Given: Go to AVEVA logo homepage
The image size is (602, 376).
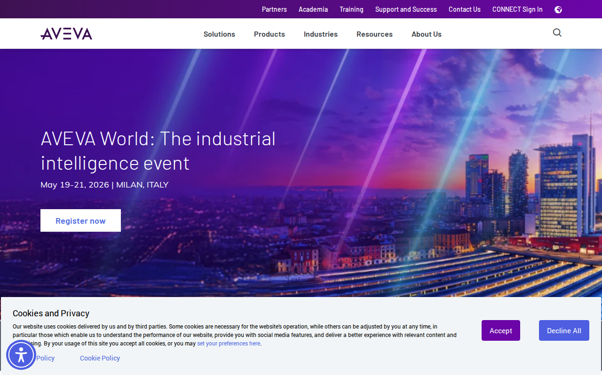Looking at the screenshot, I should [66, 34].
